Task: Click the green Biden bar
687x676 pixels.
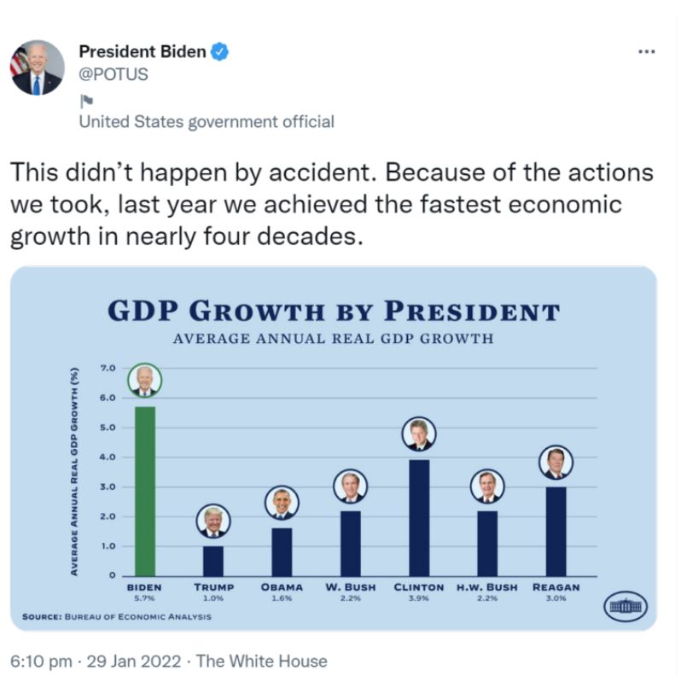Action: [x=145, y=491]
